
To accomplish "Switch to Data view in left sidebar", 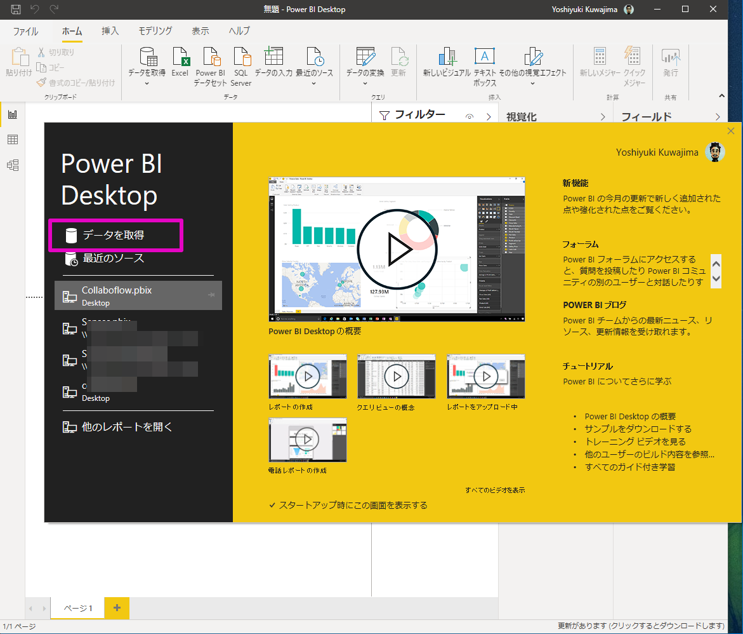I will [x=13, y=140].
